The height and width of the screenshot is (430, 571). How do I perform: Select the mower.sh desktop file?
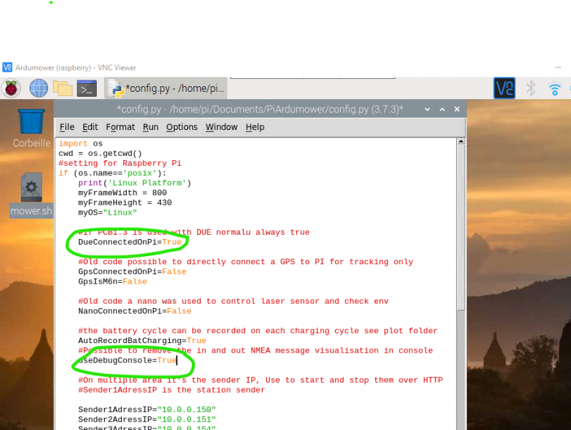[32, 195]
